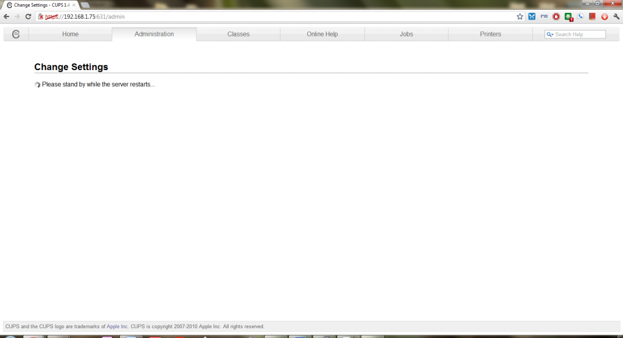Open the search magnifier dropdown
This screenshot has width=623, height=338.
550,35
